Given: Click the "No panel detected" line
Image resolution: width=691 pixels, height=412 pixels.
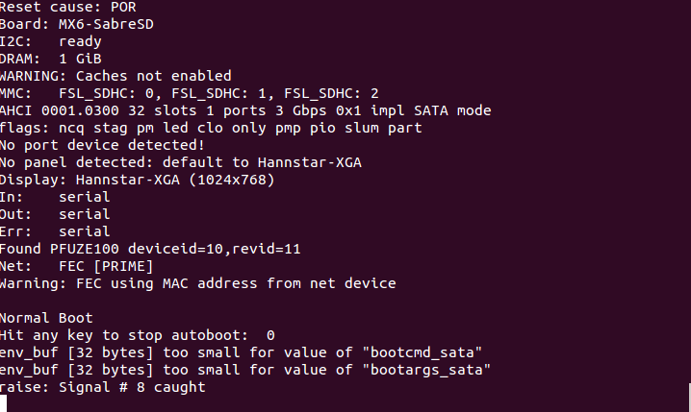Looking at the screenshot, I should 180,162.
